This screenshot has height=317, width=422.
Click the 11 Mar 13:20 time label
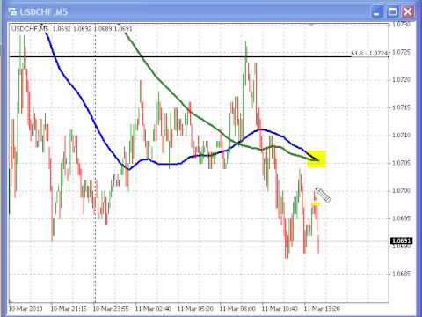(322, 309)
